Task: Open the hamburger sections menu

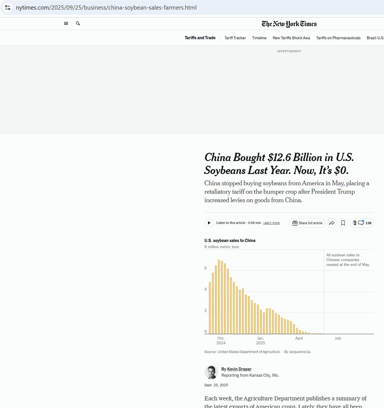Action: [x=66, y=23]
